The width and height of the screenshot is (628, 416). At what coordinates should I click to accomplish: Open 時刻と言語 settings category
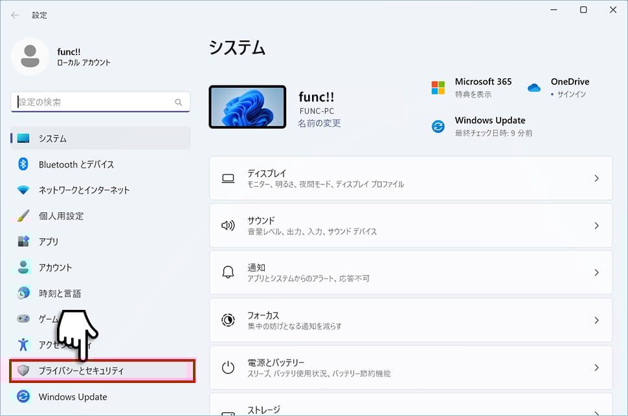pyautogui.click(x=100, y=293)
